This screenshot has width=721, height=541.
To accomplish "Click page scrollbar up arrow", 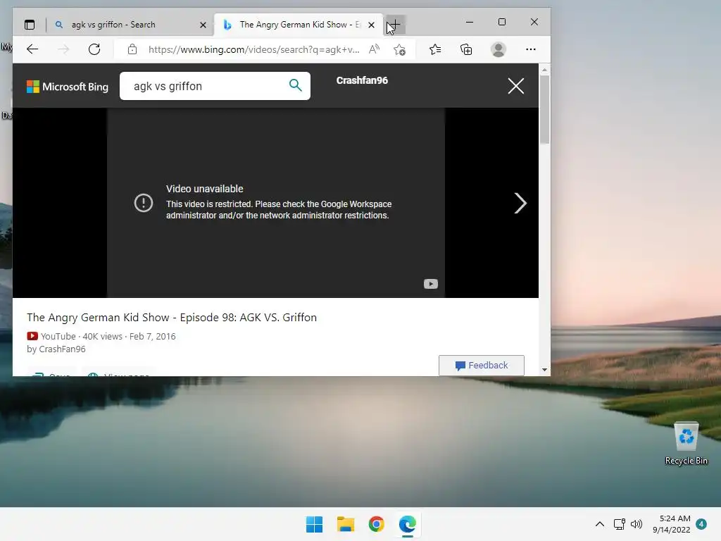I will click(x=544, y=70).
